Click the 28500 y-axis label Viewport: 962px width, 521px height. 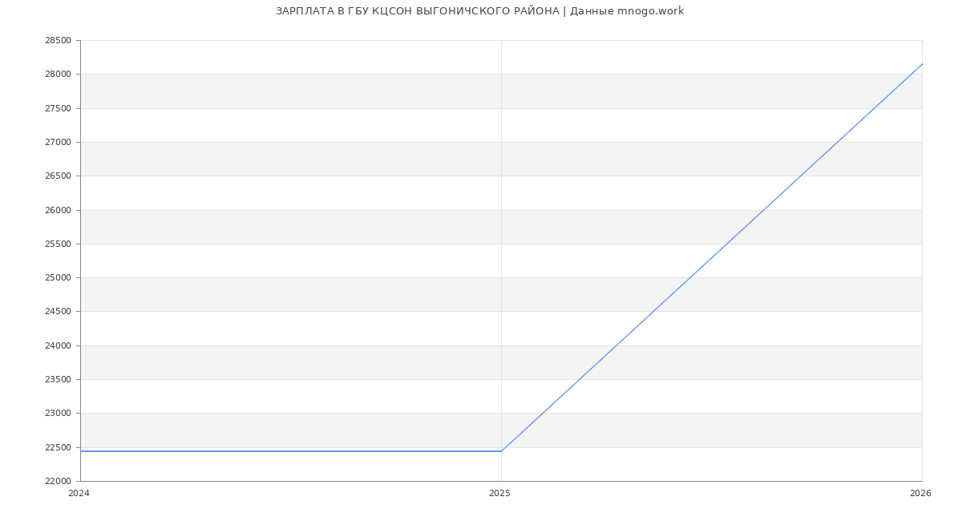click(58, 41)
